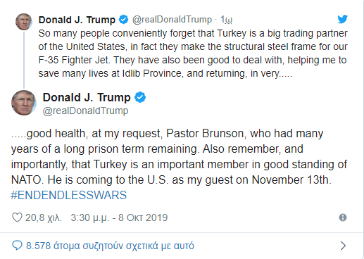Open Donald J. Trump name in parent tweet
The image size is (364, 259).
[x=77, y=20]
